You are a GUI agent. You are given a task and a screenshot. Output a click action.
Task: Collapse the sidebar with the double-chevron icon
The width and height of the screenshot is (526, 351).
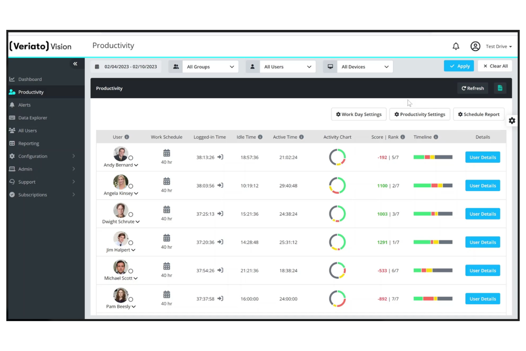click(x=75, y=64)
